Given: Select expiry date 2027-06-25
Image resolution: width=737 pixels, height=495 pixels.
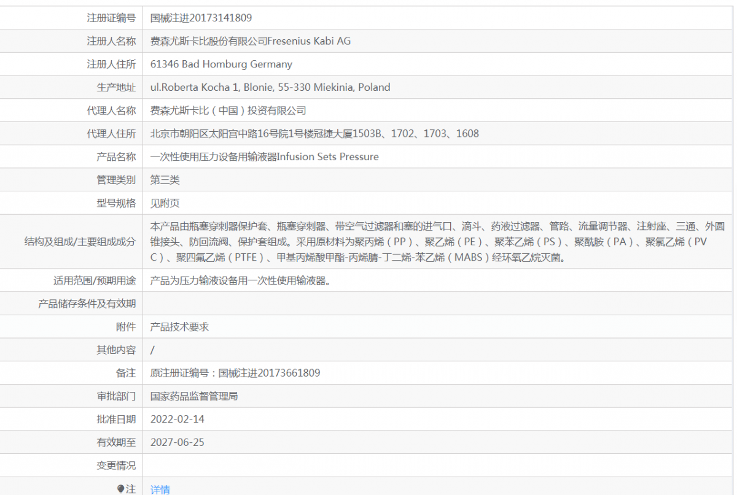Looking at the screenshot, I should pyautogui.click(x=177, y=442).
